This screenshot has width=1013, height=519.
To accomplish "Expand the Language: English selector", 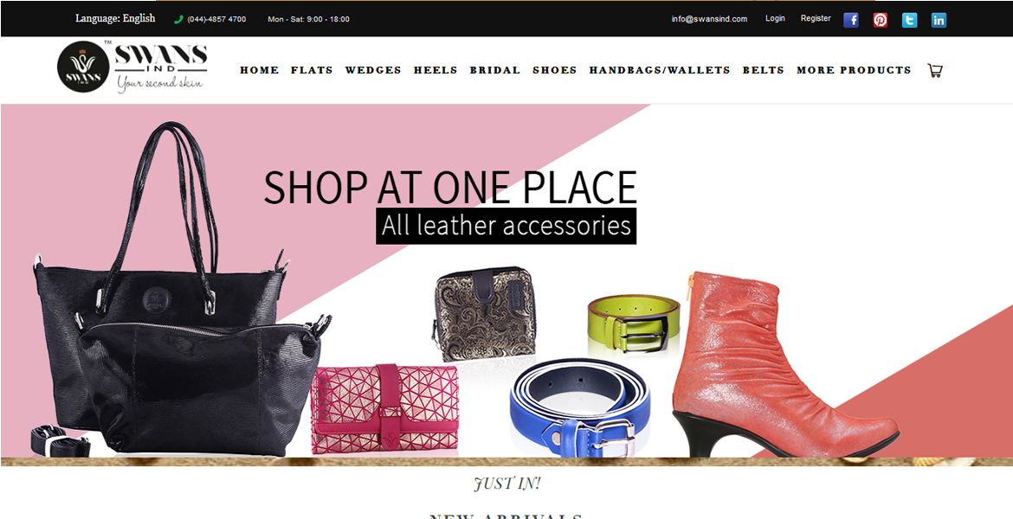I will coord(115,18).
